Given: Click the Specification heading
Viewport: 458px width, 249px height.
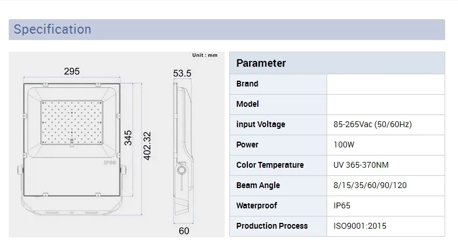Looking at the screenshot, I should coord(52,30).
